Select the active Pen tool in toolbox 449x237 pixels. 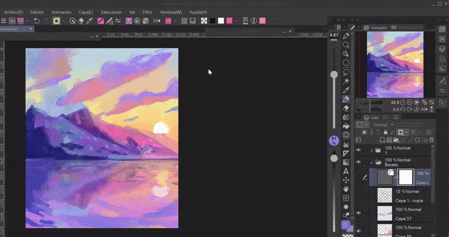[x=346, y=99]
